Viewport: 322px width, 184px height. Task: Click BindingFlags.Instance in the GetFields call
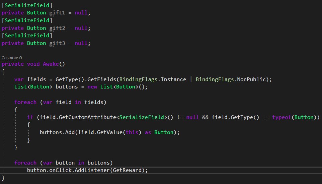(153, 79)
